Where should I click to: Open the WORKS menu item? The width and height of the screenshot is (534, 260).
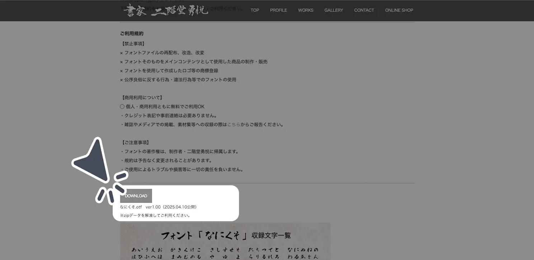pos(306,10)
